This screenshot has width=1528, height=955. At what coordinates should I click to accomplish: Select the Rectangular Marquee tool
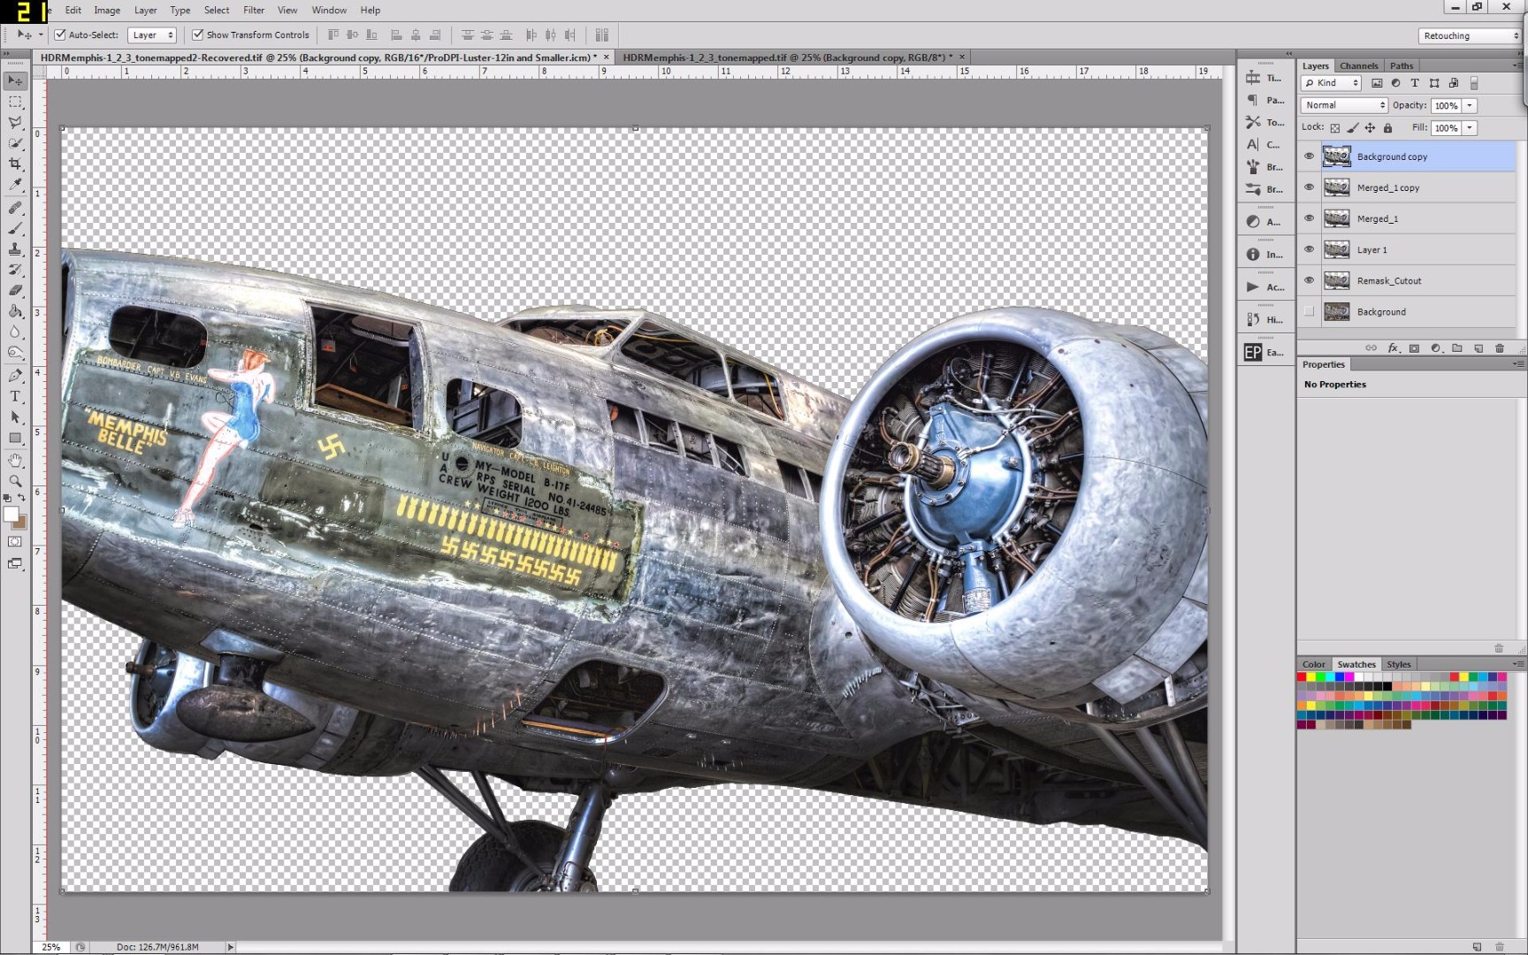[x=15, y=102]
